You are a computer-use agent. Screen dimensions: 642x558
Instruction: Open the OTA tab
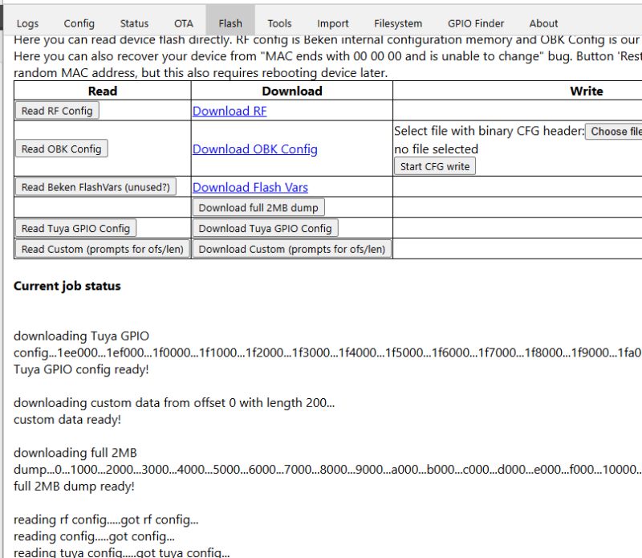pyautogui.click(x=182, y=23)
